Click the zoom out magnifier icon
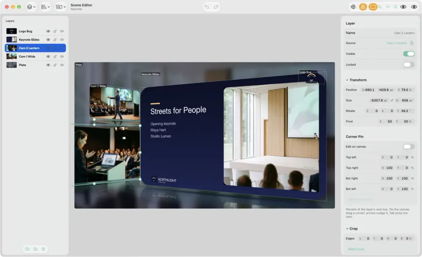This screenshot has width=422, height=257. click(380, 7)
